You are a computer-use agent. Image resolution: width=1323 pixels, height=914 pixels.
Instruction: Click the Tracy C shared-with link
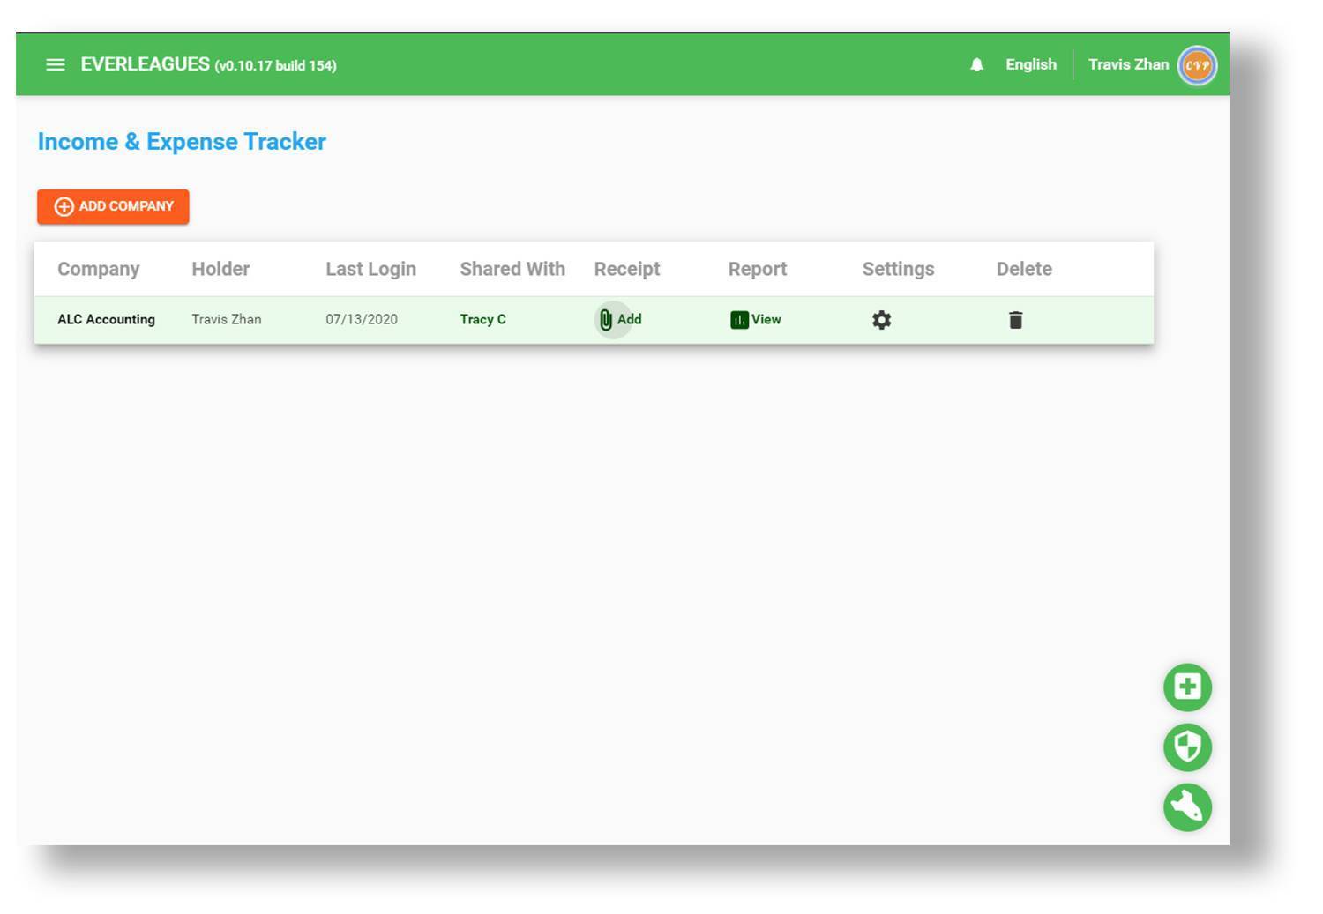482,319
